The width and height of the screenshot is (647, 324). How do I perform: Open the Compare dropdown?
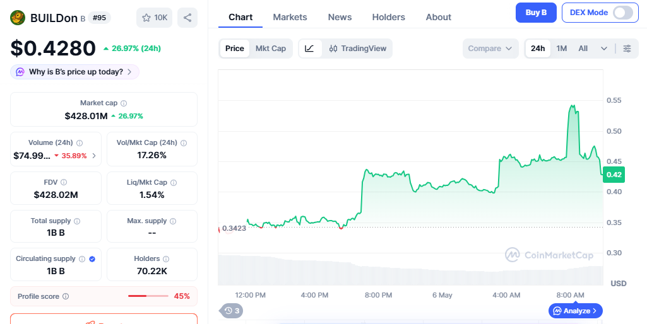coord(490,49)
